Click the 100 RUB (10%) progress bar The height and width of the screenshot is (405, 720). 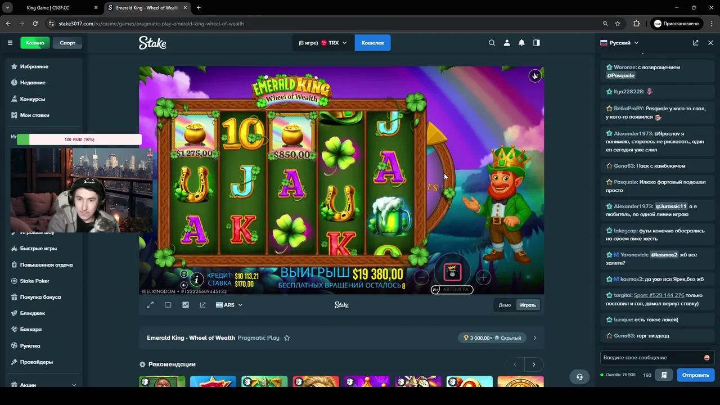click(x=79, y=139)
